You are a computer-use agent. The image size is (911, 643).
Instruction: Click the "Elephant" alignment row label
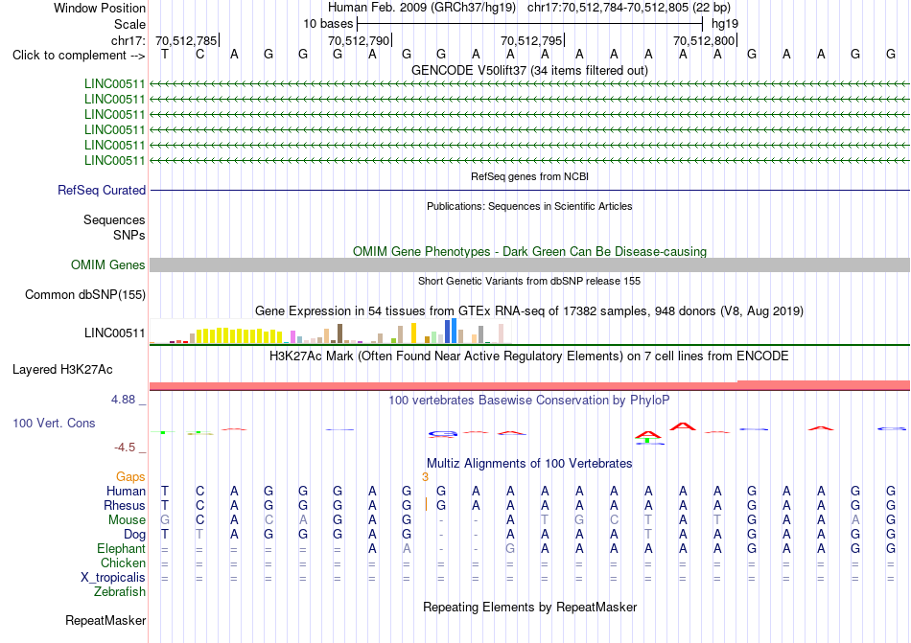tap(122, 548)
